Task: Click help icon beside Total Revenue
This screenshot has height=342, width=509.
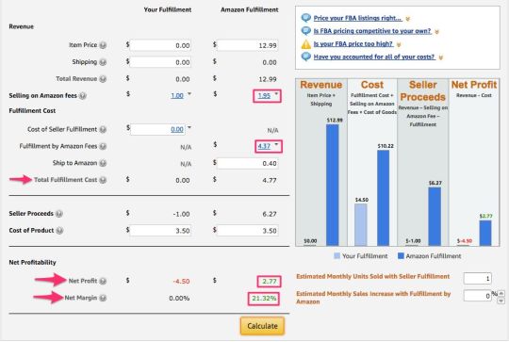Action: point(103,79)
